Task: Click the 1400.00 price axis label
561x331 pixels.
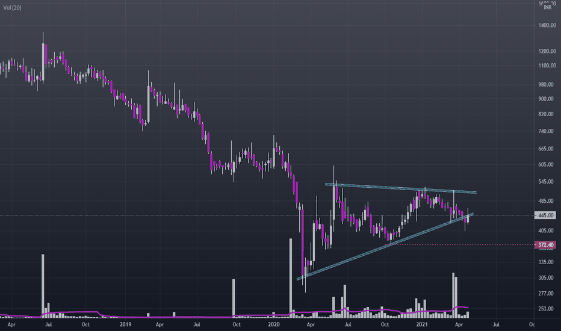Action: click(547, 25)
